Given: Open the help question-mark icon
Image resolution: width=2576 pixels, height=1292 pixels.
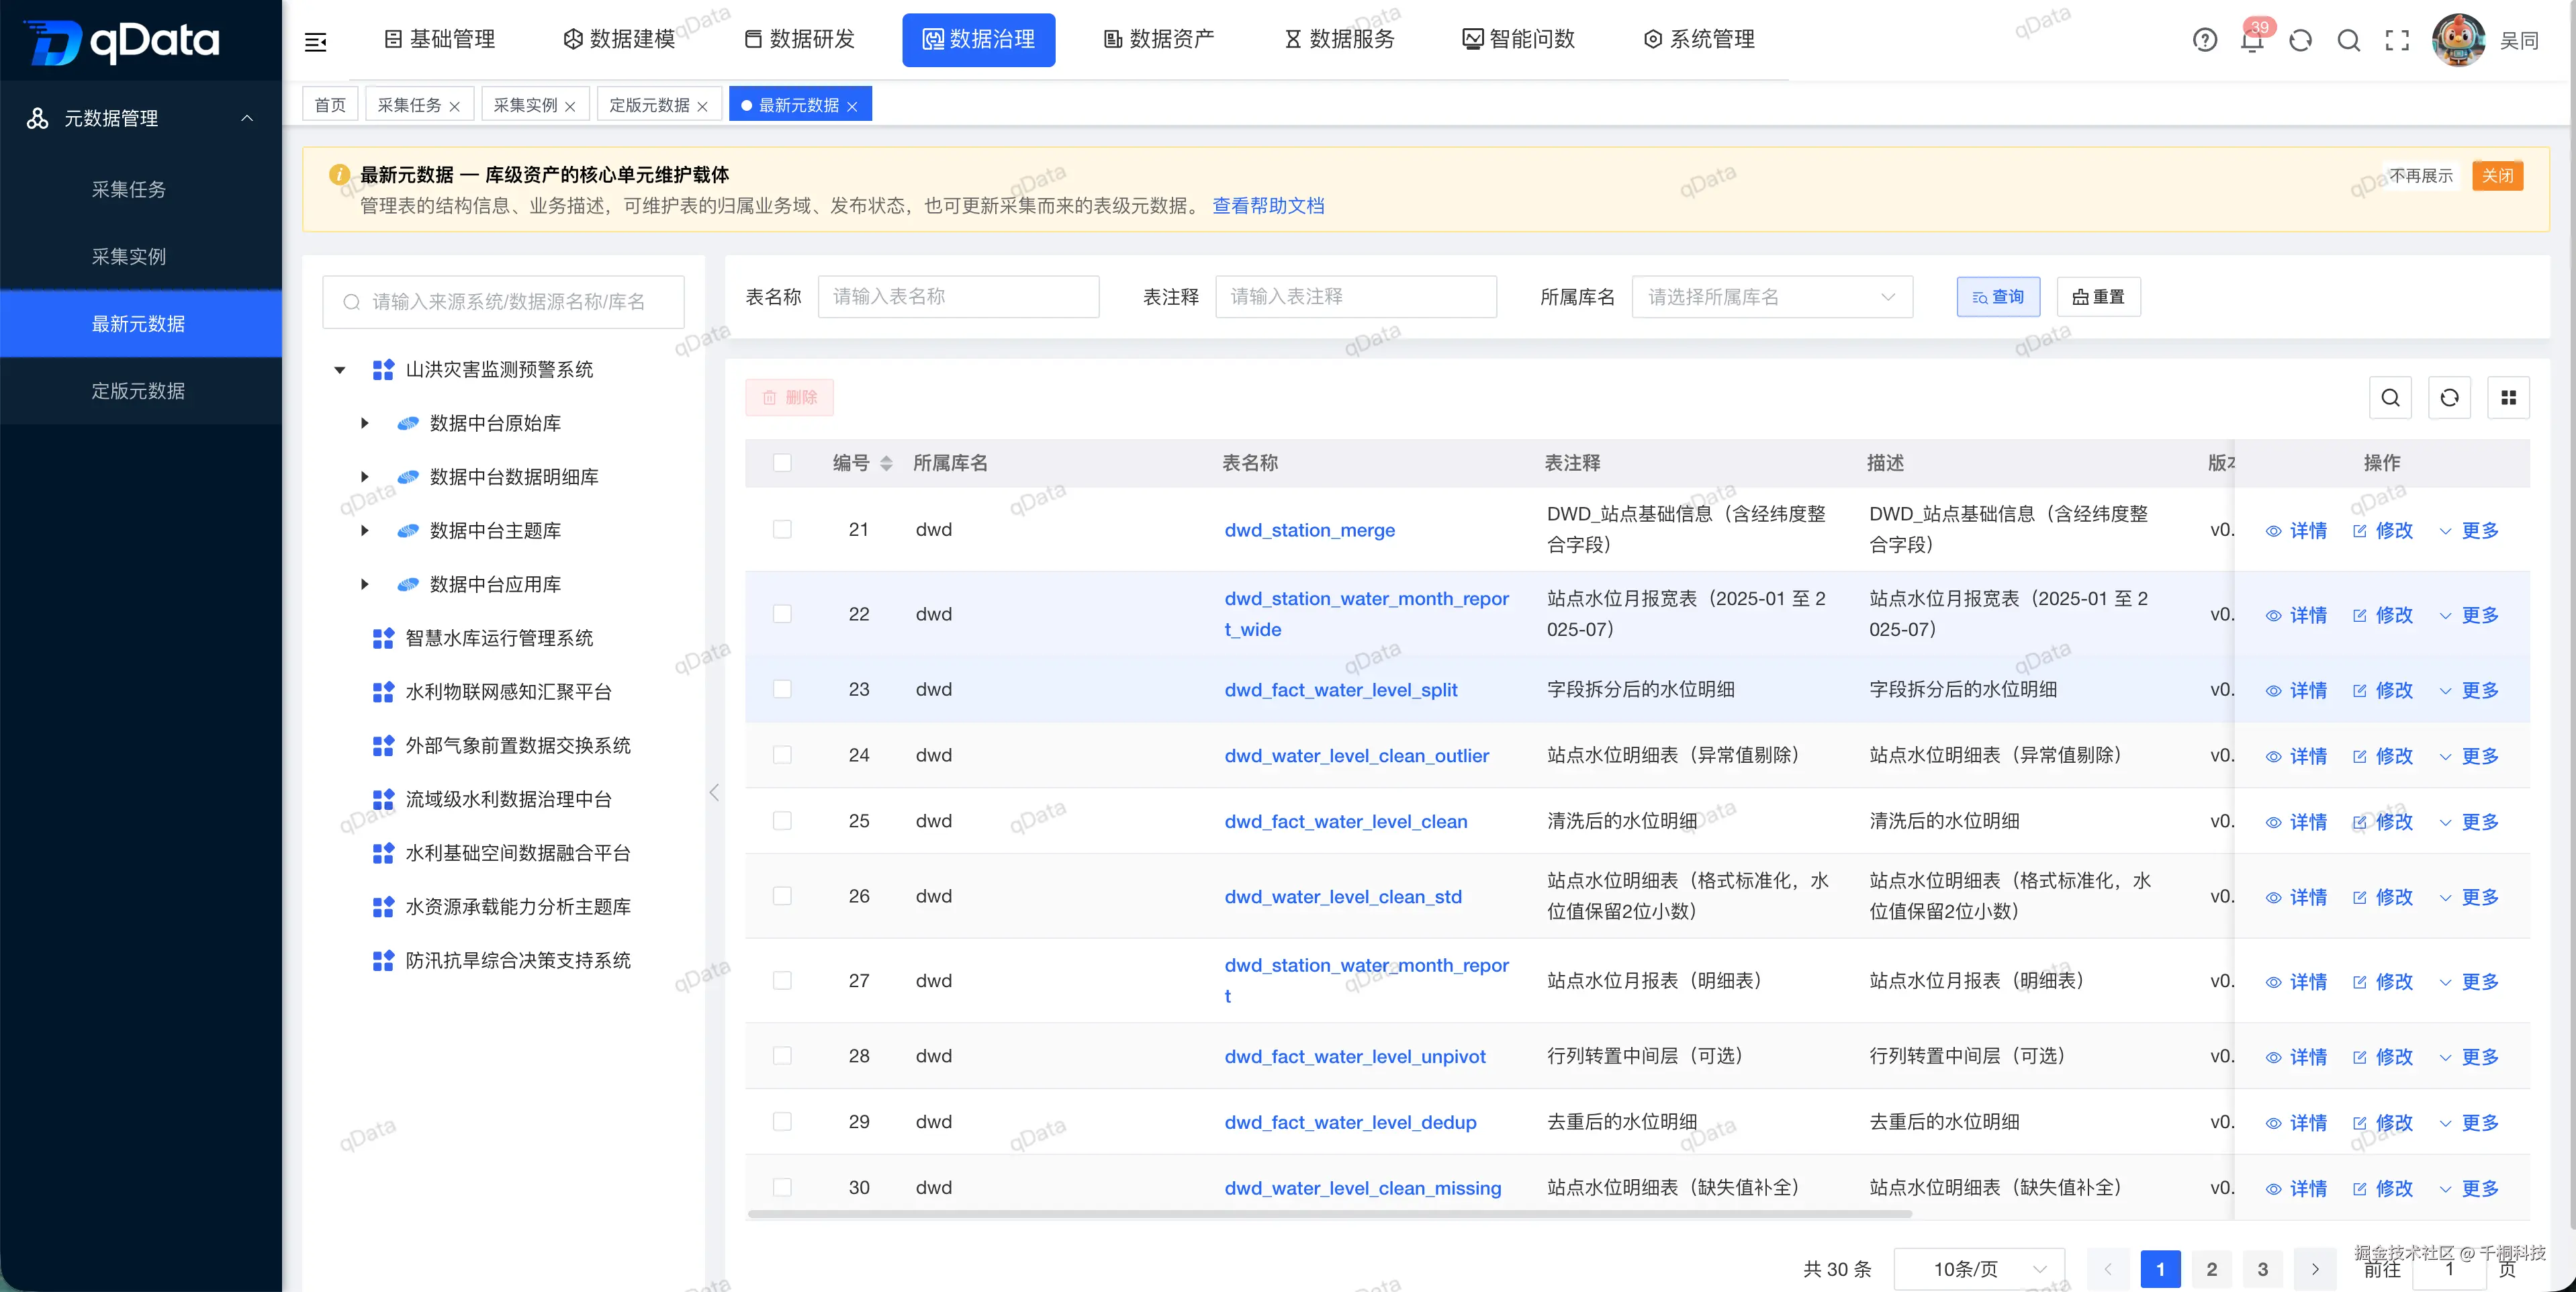Looking at the screenshot, I should coord(2204,40).
